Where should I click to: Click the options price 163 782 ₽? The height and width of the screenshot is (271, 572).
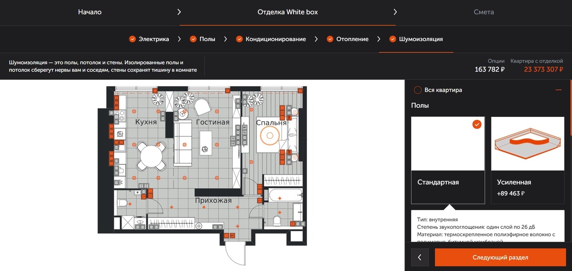(490, 69)
